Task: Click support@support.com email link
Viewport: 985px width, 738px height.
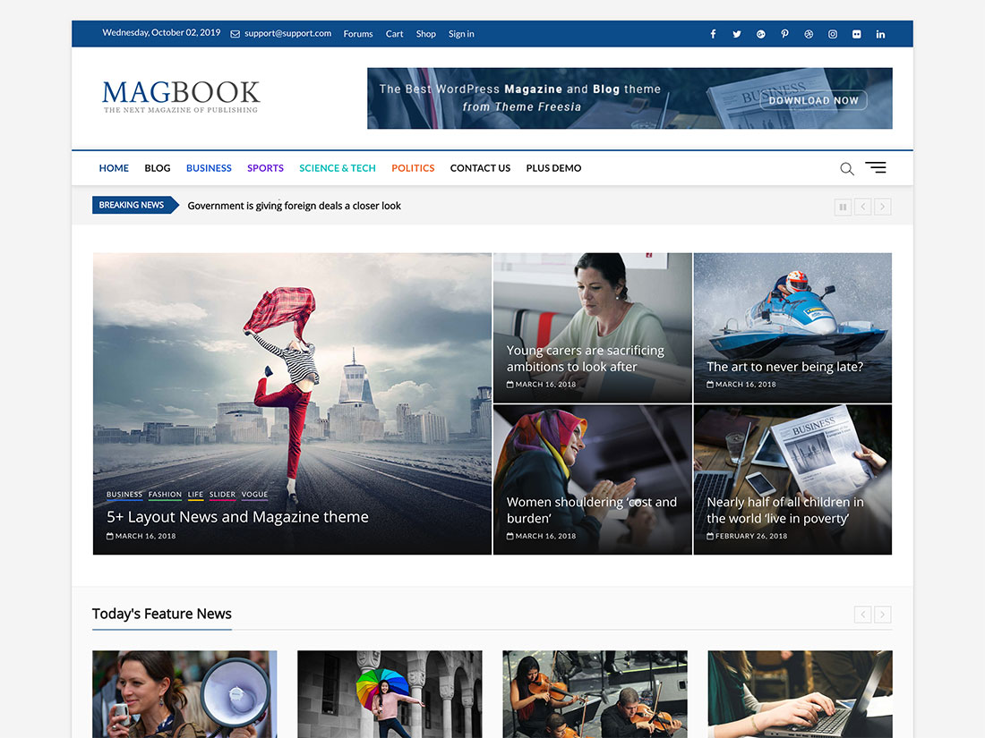Action: (287, 33)
